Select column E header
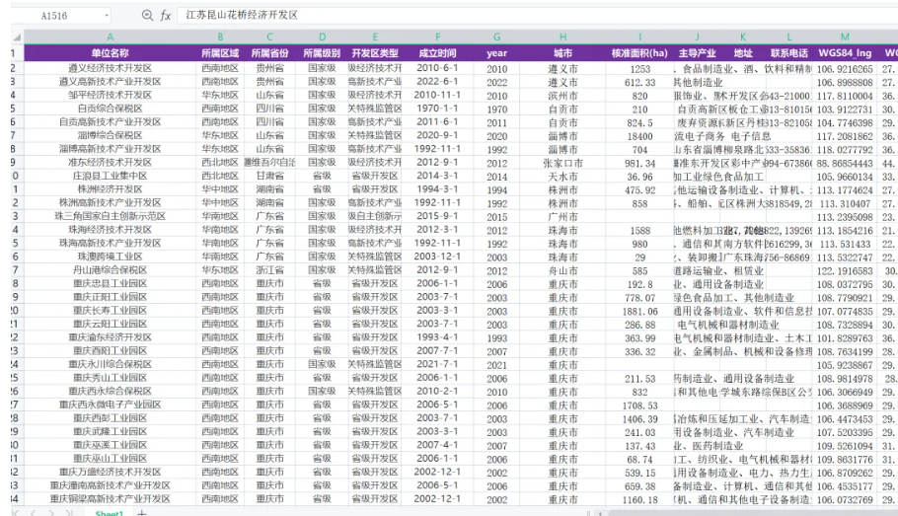Screen dimensions: 898x516 (375, 37)
